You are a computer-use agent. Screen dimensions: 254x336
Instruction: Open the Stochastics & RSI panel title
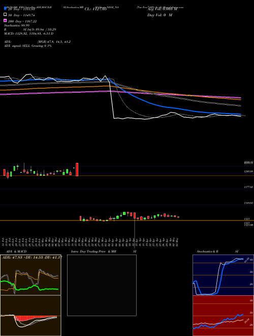[217, 251]
